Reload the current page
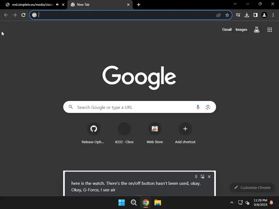The width and height of the screenshot is (279, 209). coord(23,15)
